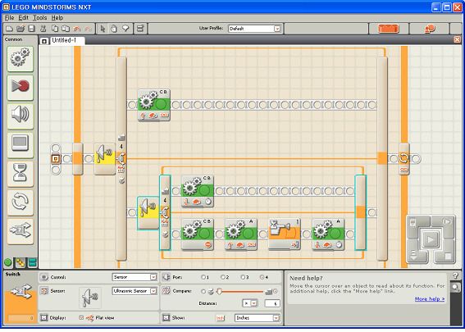The width and height of the screenshot is (465, 332).
Task: Open the Ultrasonic Sensor type dropdown
Action: (x=134, y=291)
